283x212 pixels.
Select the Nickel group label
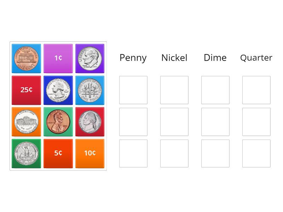tap(174, 58)
